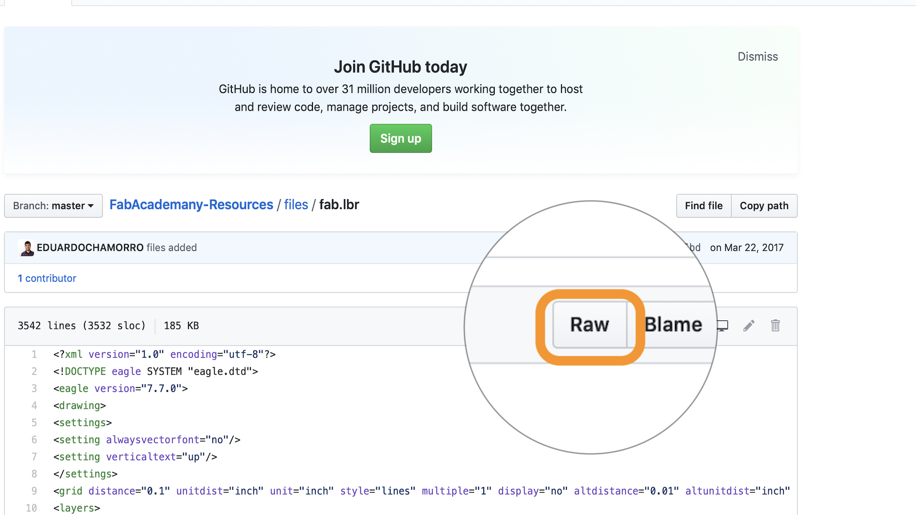Screen dimensions: 916x515
Task: Open the 'files added' commit message
Action: (x=172, y=248)
